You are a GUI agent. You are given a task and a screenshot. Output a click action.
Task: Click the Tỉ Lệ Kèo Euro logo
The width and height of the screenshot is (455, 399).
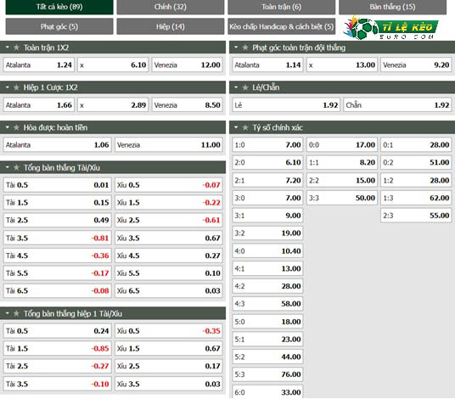click(390, 27)
